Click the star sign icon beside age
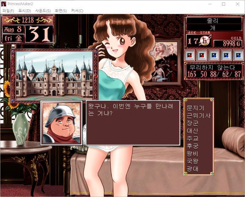 (205, 41)
